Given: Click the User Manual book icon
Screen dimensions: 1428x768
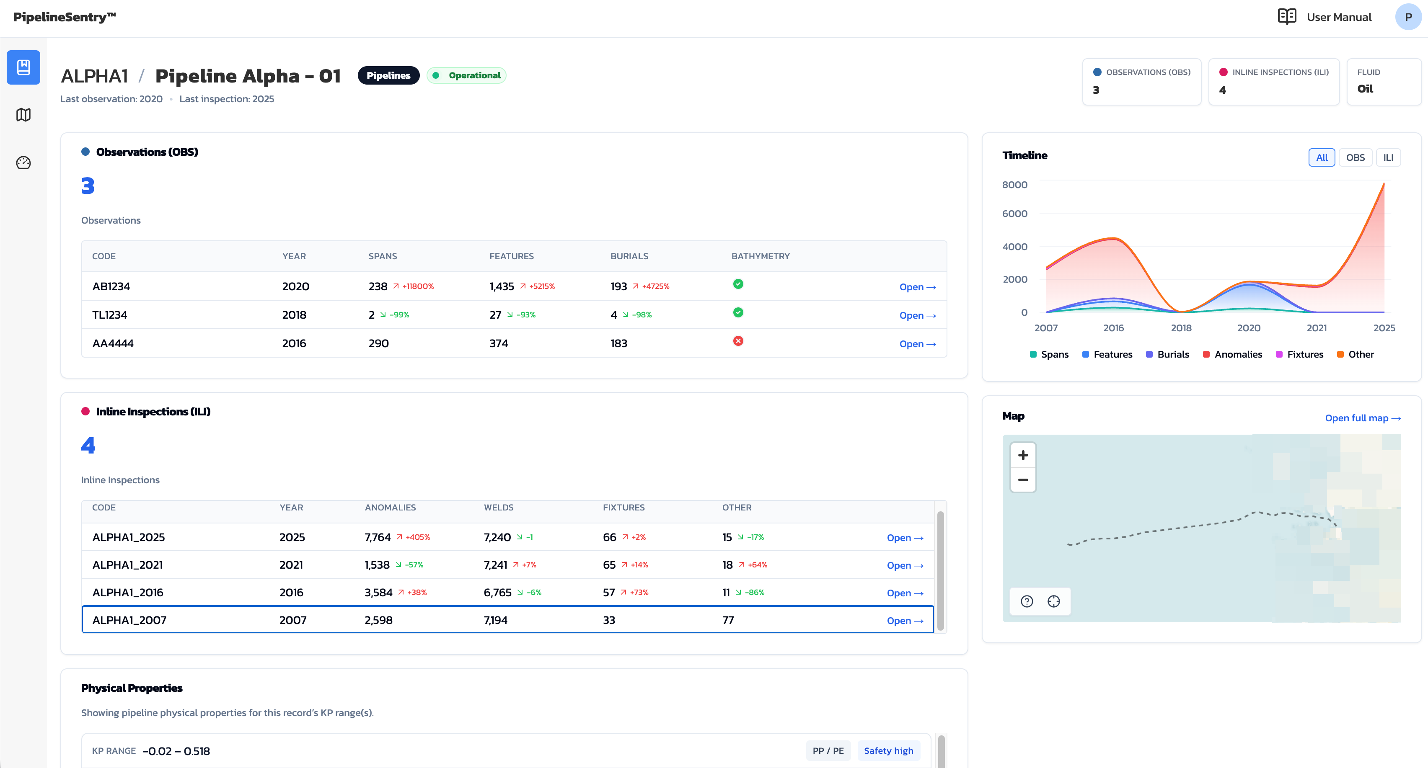Looking at the screenshot, I should point(1287,17).
